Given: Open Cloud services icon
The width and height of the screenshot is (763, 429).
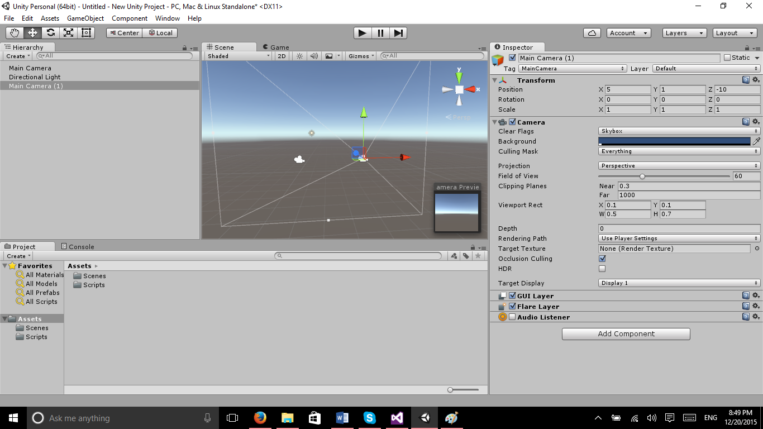Looking at the screenshot, I should [592, 33].
